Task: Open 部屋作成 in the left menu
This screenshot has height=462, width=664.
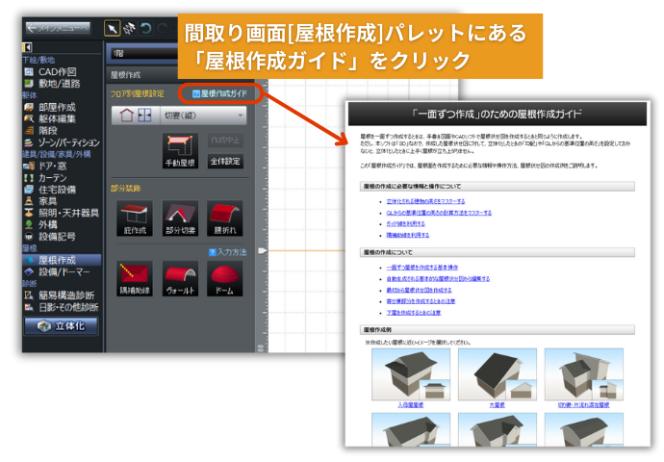Action: tap(60, 106)
